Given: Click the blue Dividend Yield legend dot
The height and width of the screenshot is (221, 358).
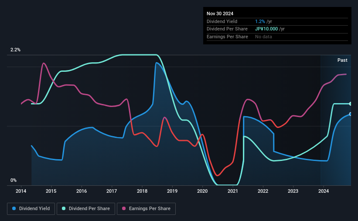Looking at the screenshot, I should (x=14, y=208).
